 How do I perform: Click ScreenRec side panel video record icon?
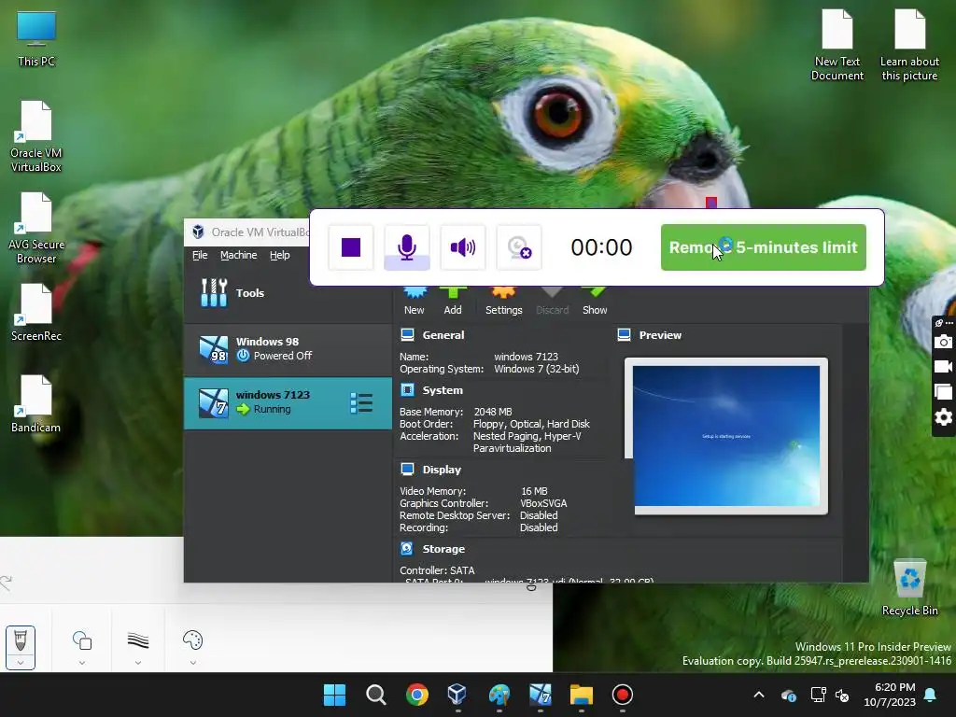coord(943,366)
